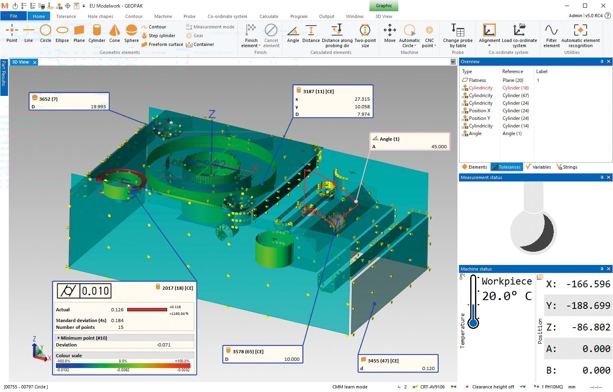
Task: Select the Point geometric element tool
Action: [x=12, y=34]
